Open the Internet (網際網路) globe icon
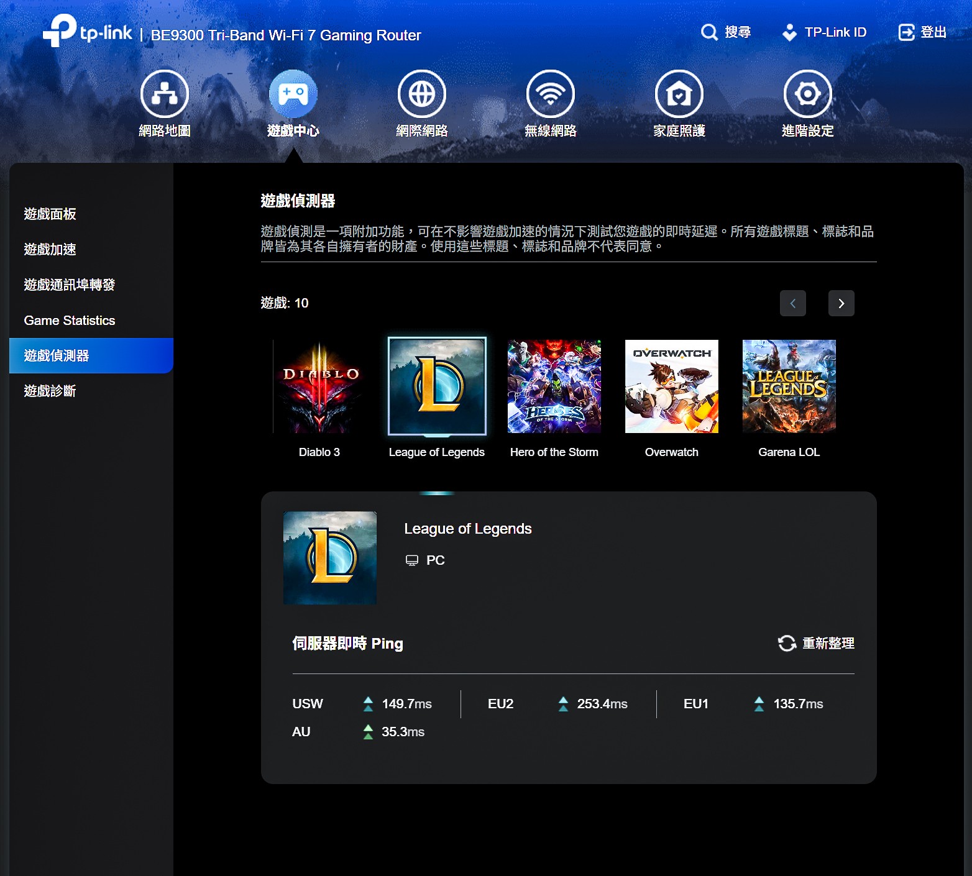 pyautogui.click(x=422, y=94)
